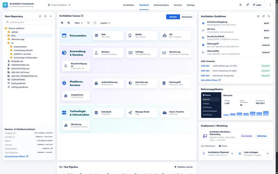Screen dimensions: 278x174
Task: Open the help icon beside Architektur-Canvas
Action: (x=82, y=16)
